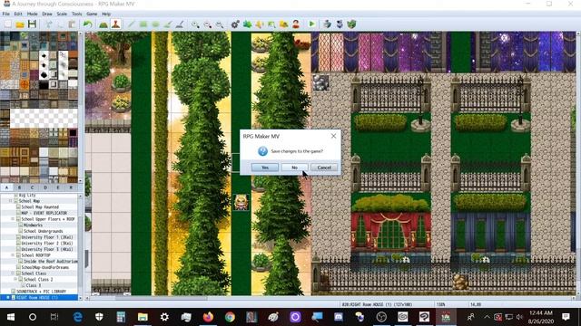Open the File menu
This screenshot has width=581, height=326.
(6, 14)
